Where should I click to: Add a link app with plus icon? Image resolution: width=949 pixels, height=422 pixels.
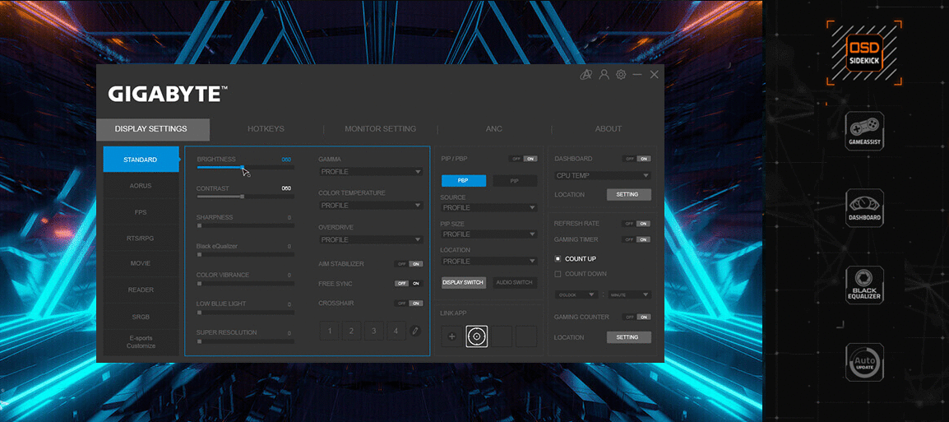451,336
